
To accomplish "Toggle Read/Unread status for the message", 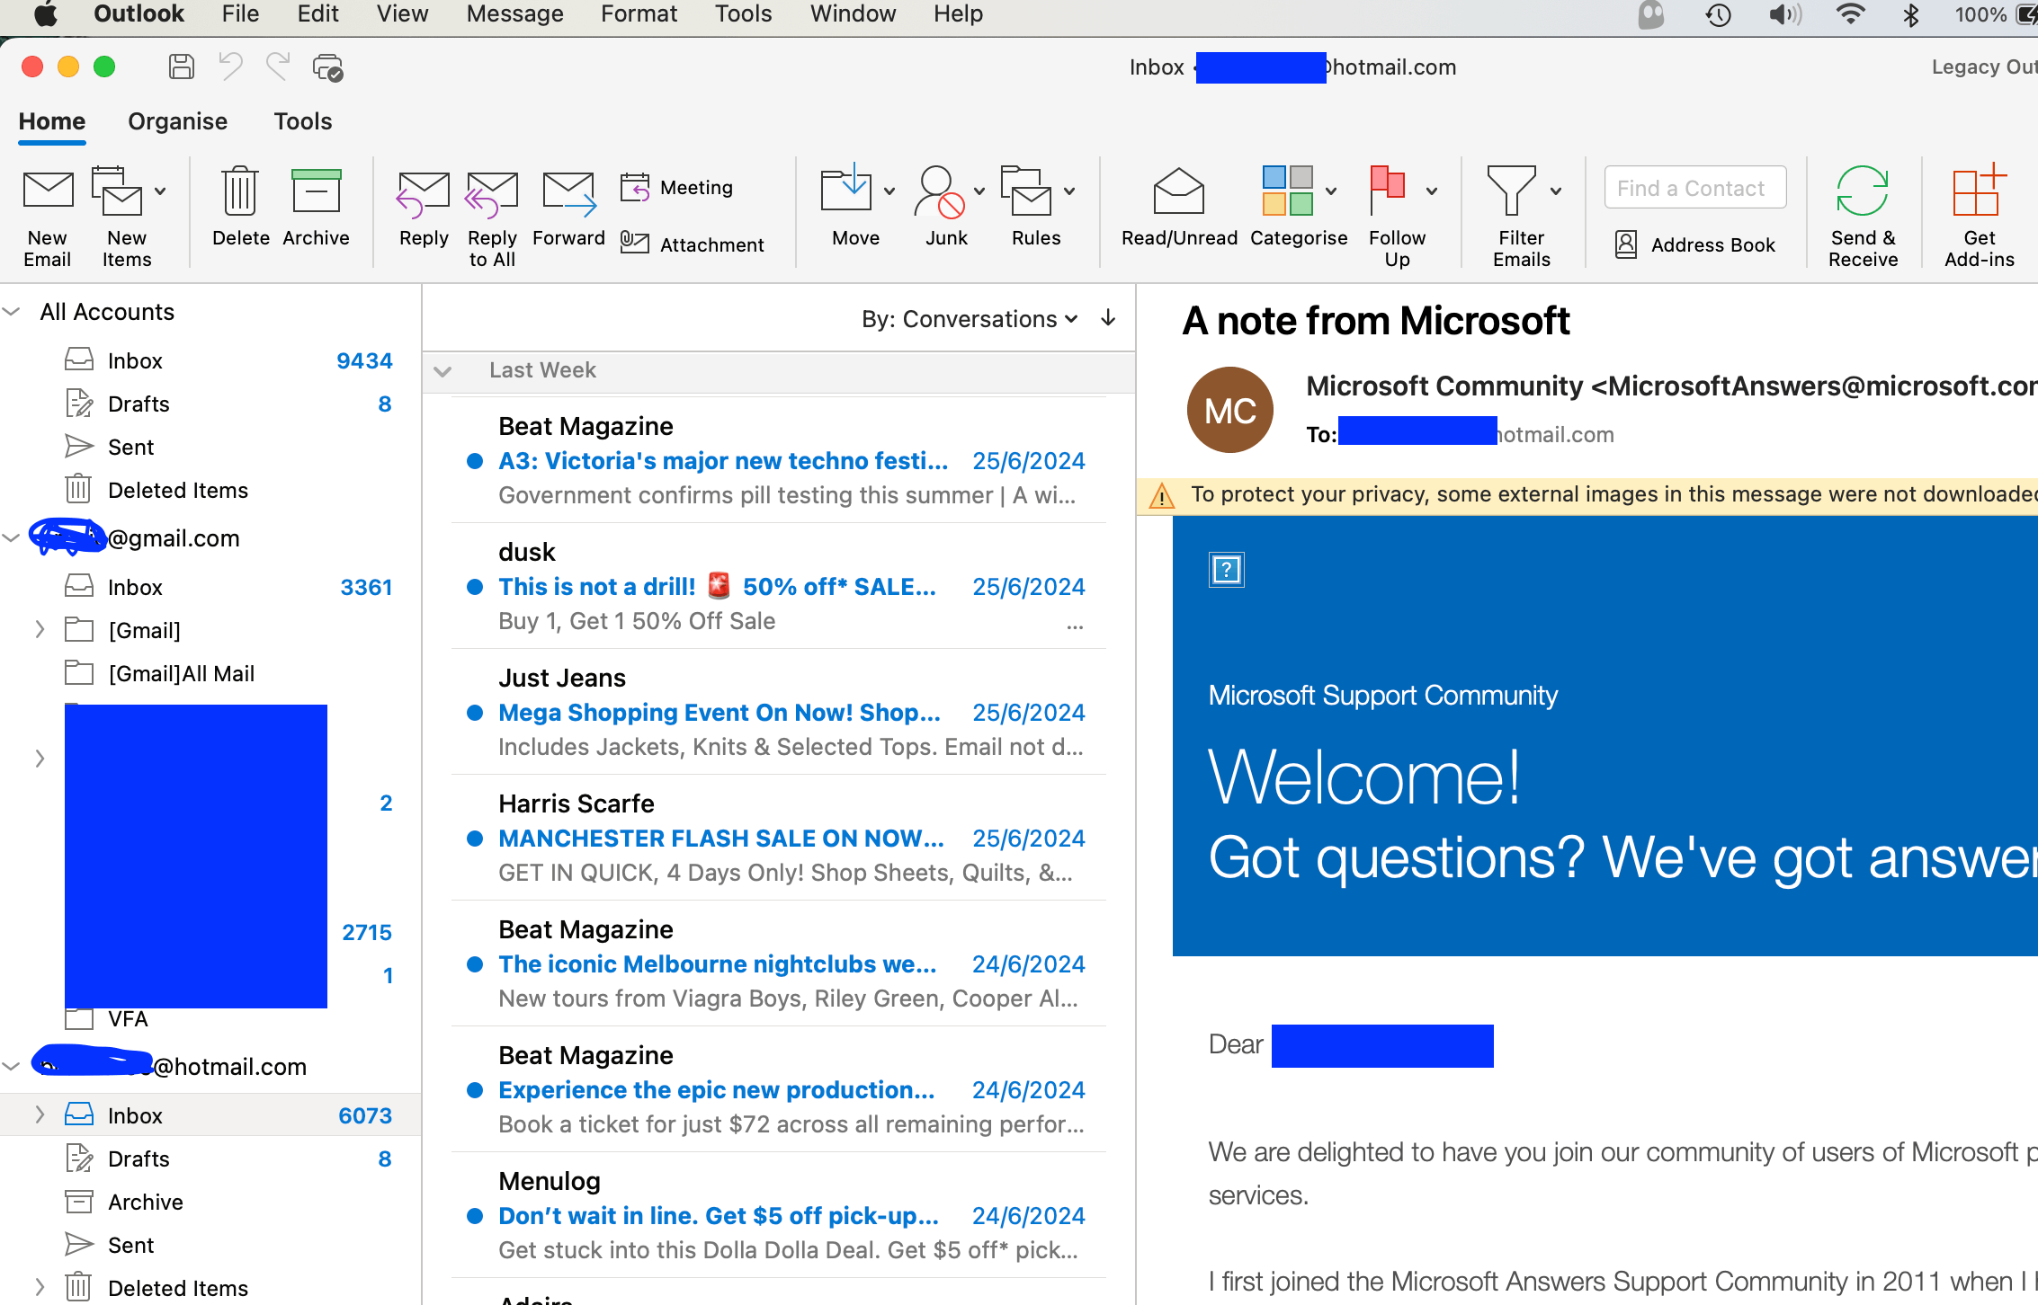I will point(1178,192).
